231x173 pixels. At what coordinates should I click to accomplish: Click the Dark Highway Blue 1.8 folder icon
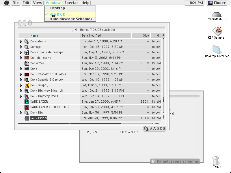pyautogui.click(x=27, y=91)
